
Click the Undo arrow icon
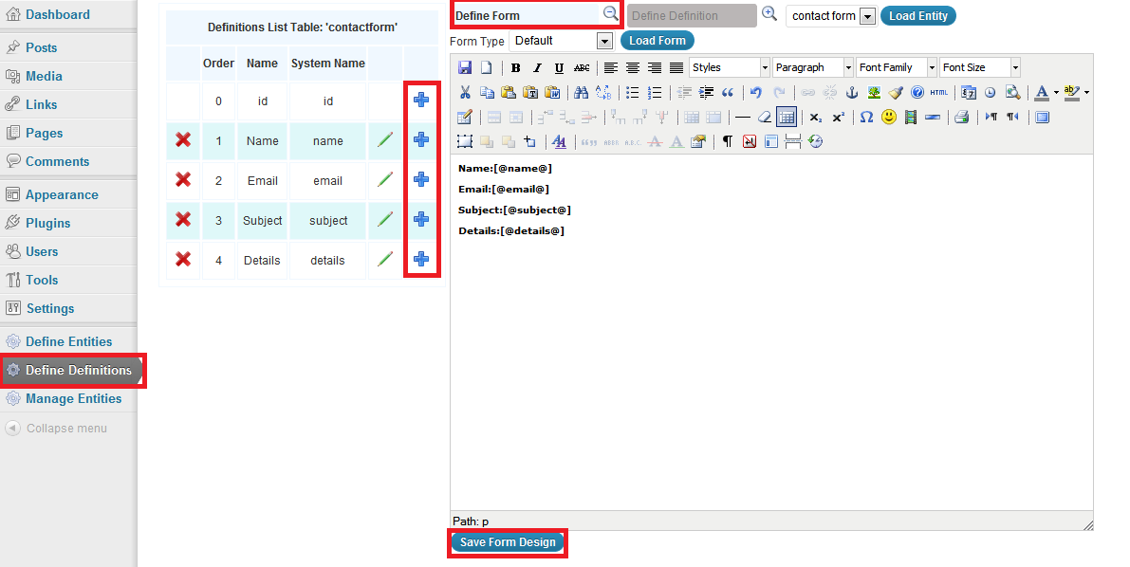(x=756, y=92)
